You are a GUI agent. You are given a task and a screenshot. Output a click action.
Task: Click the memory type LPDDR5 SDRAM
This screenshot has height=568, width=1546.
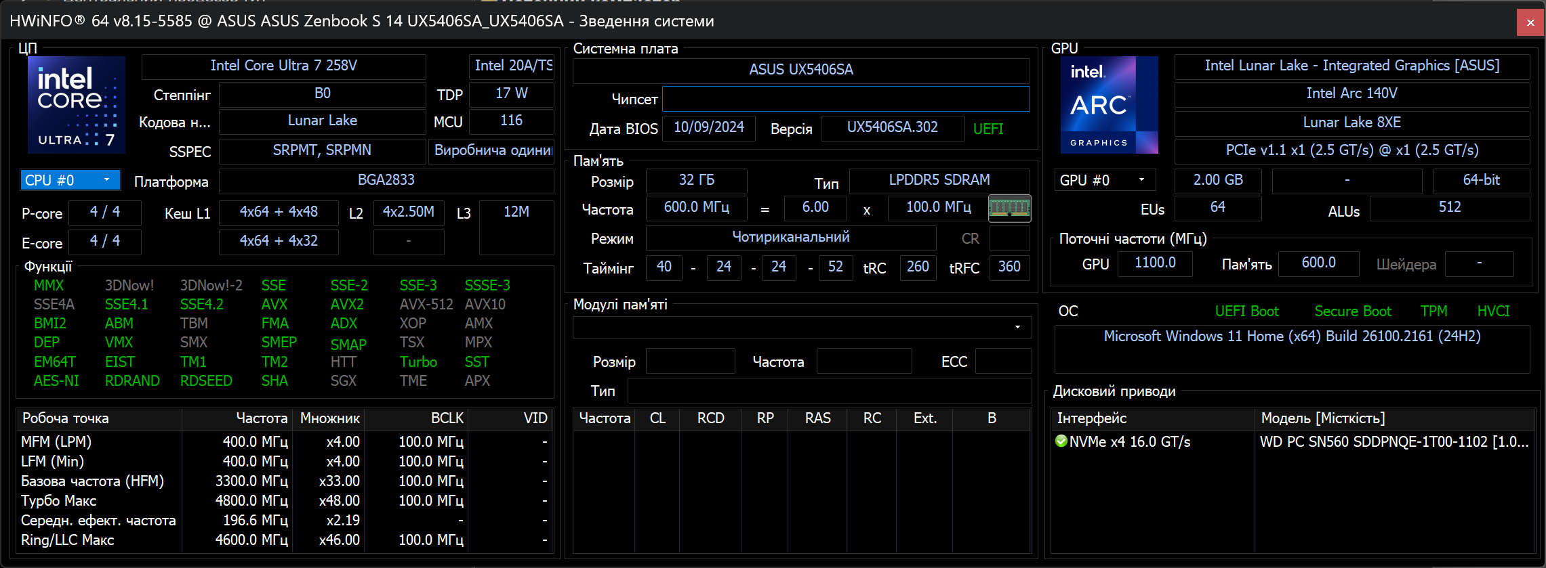pyautogui.click(x=939, y=180)
